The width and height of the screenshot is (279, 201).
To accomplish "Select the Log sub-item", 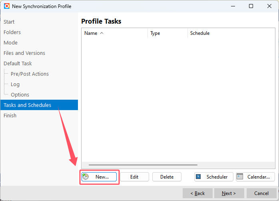I will click(x=15, y=84).
